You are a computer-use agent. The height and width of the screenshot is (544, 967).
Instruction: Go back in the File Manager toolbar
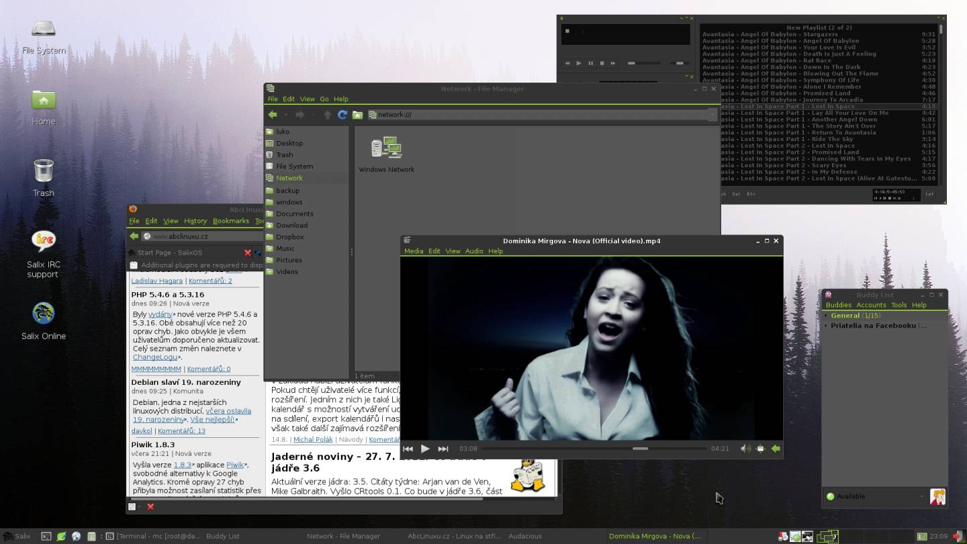tap(273, 115)
